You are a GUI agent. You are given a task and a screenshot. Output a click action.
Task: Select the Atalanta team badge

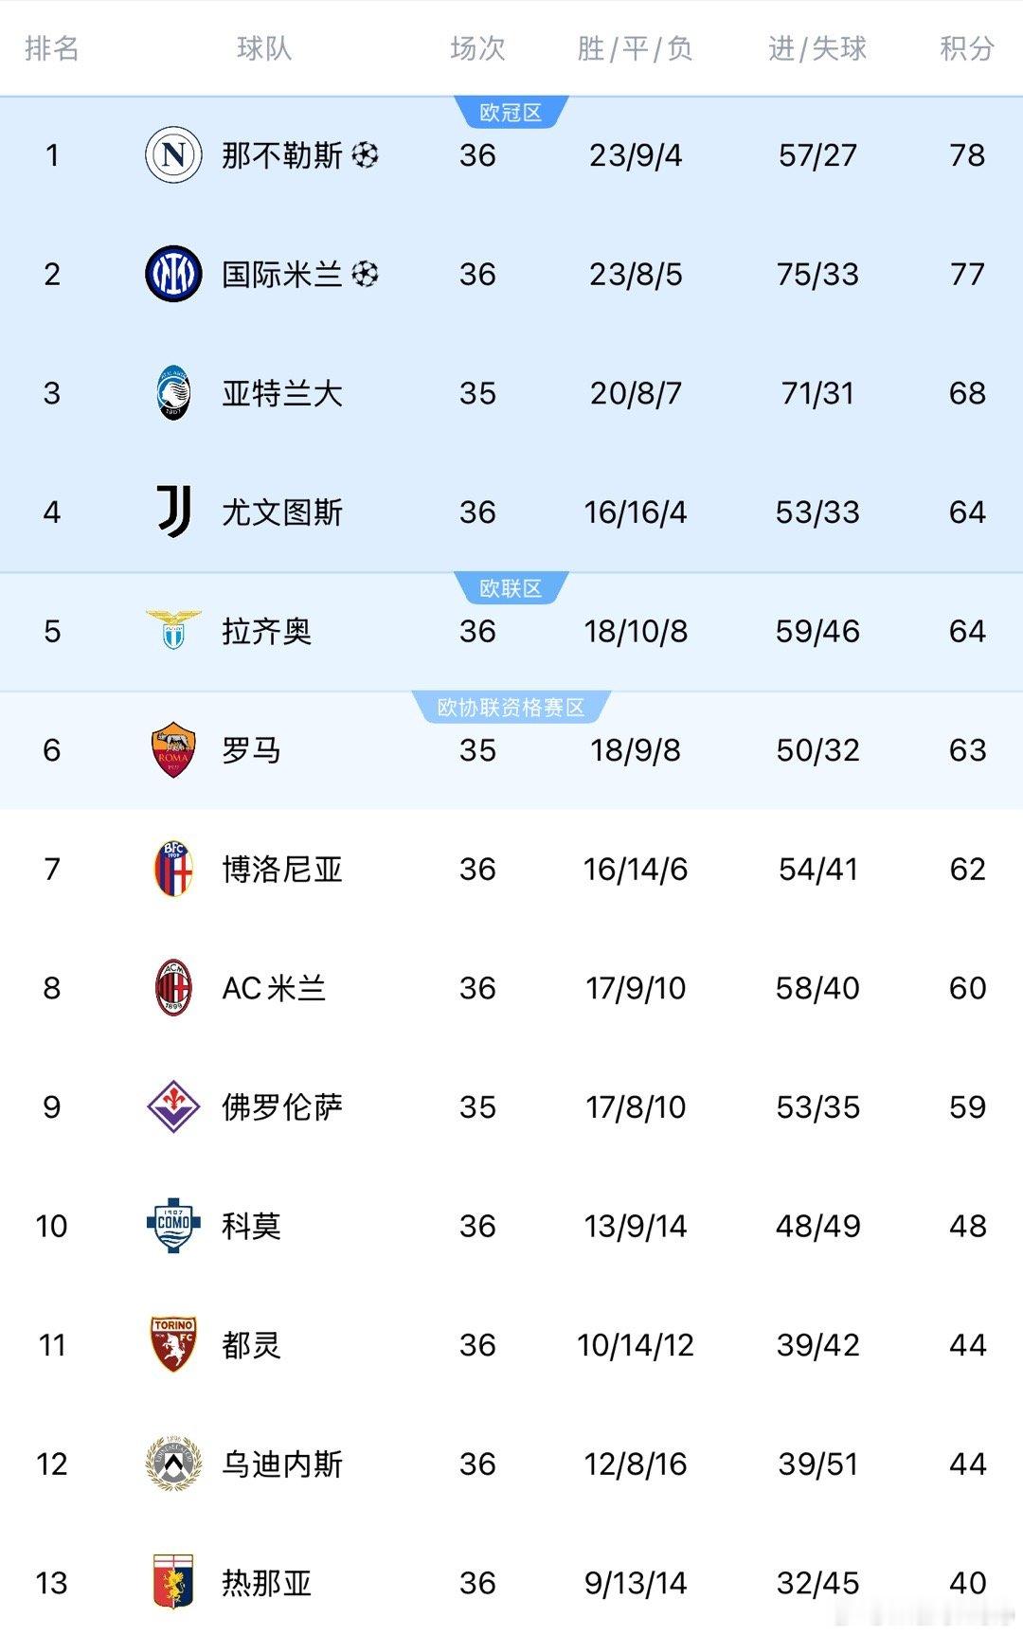pos(173,393)
